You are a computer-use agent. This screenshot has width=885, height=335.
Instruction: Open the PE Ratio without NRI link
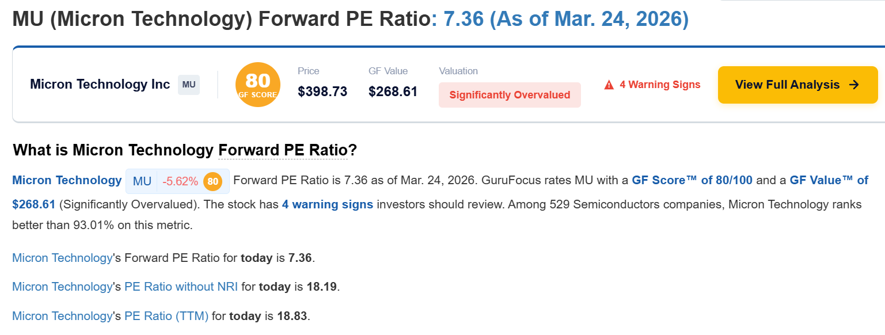click(x=181, y=287)
